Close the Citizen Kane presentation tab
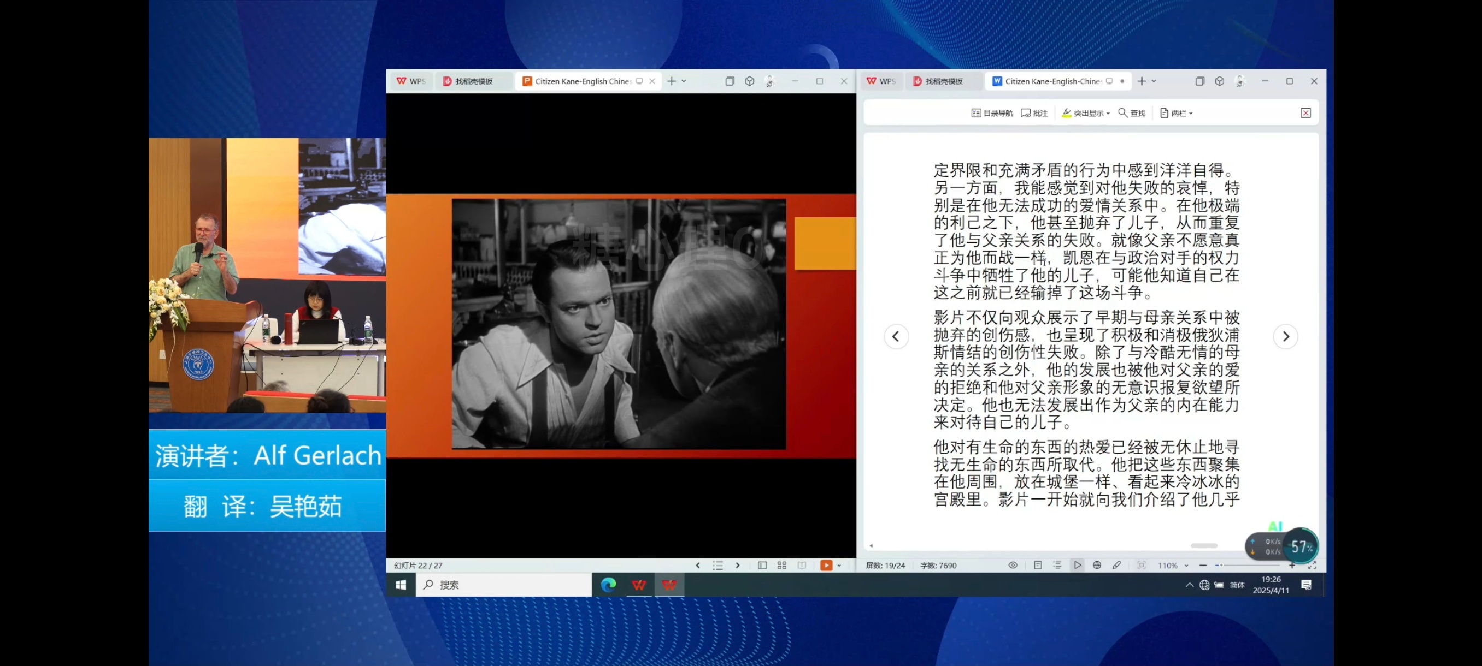Screen dimensions: 1482x666 652,81
